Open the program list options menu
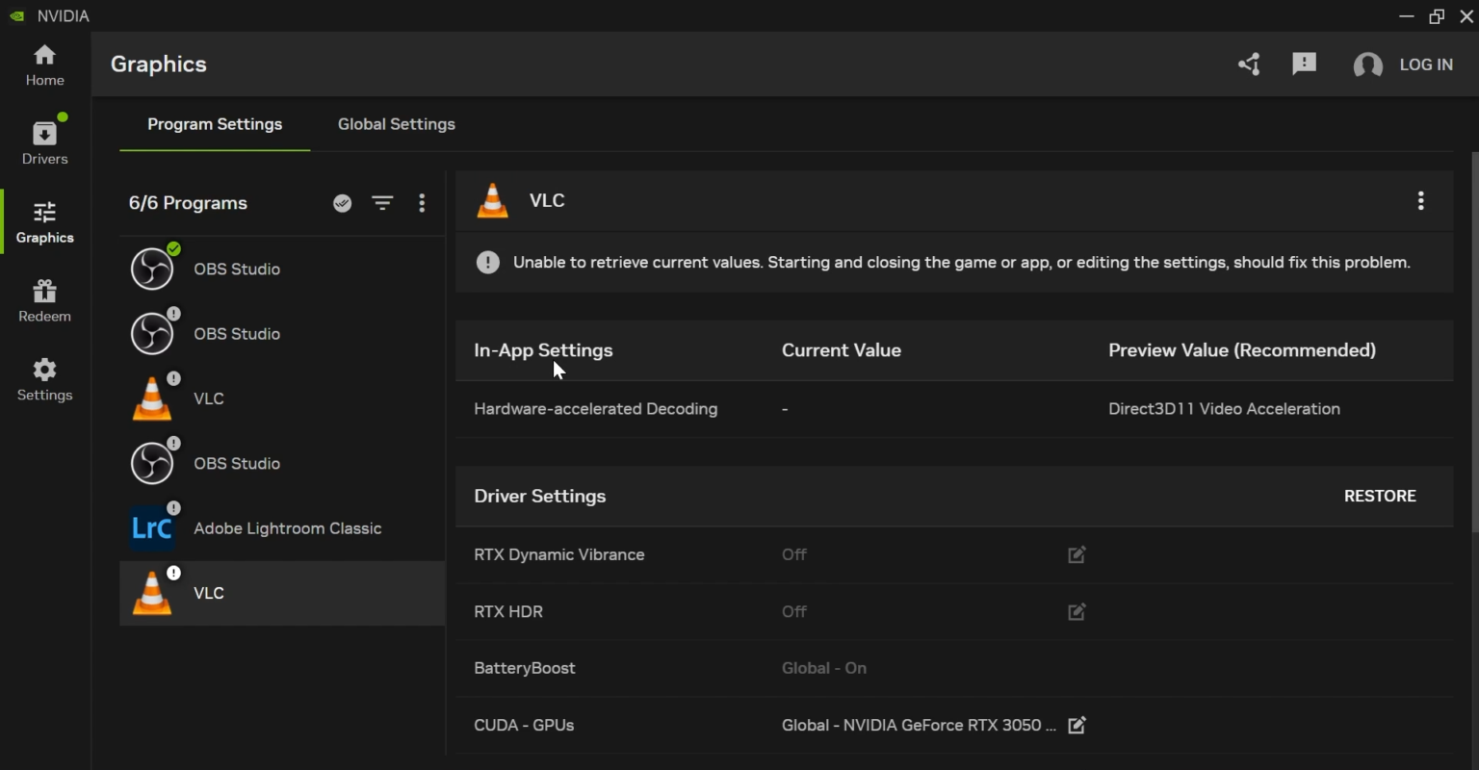The width and height of the screenshot is (1479, 770). coord(422,203)
